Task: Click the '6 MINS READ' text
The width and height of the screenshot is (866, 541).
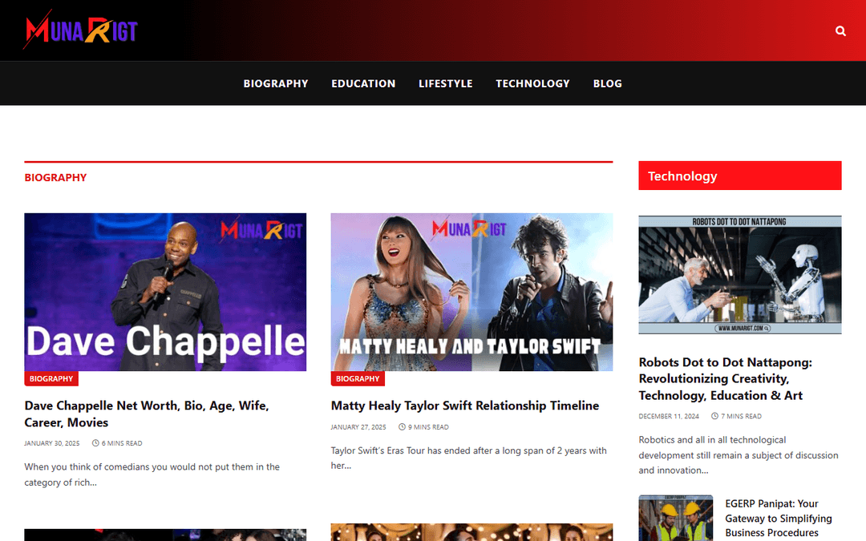Action: tap(122, 443)
